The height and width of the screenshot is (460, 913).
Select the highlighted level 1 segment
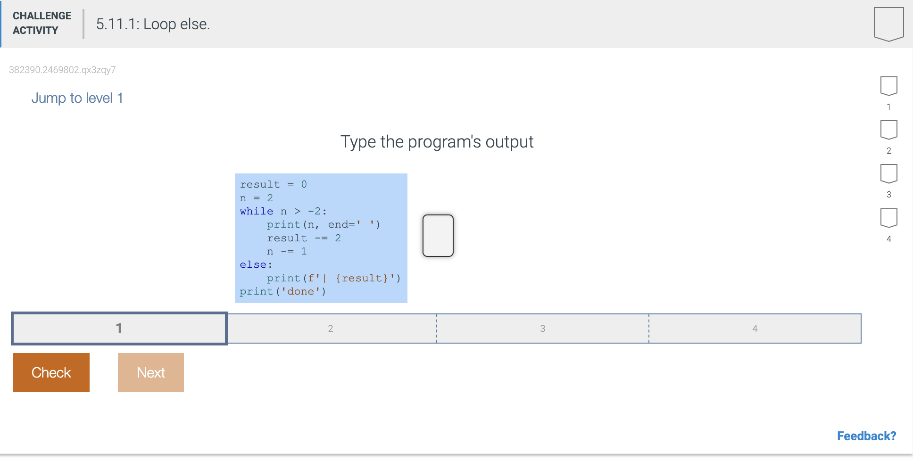pyautogui.click(x=119, y=329)
